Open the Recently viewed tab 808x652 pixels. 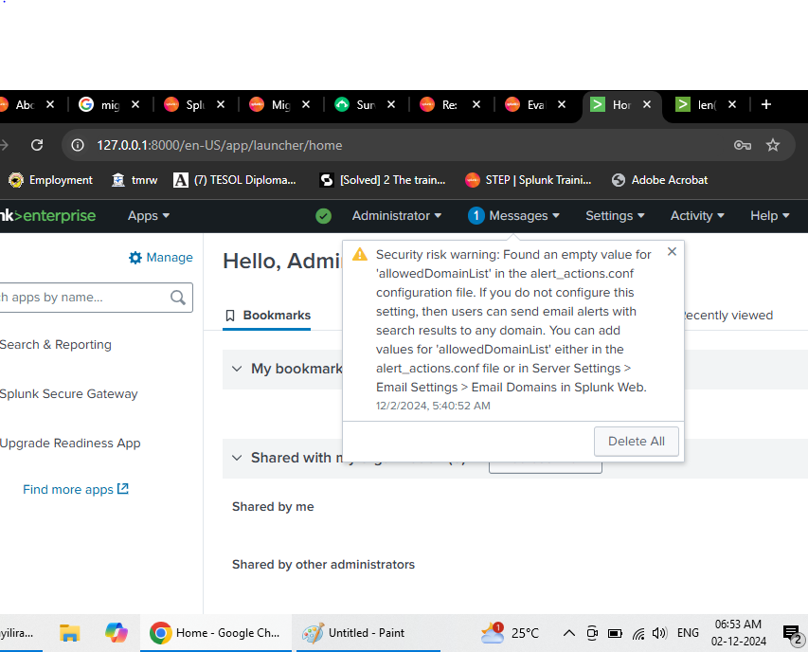tap(727, 316)
